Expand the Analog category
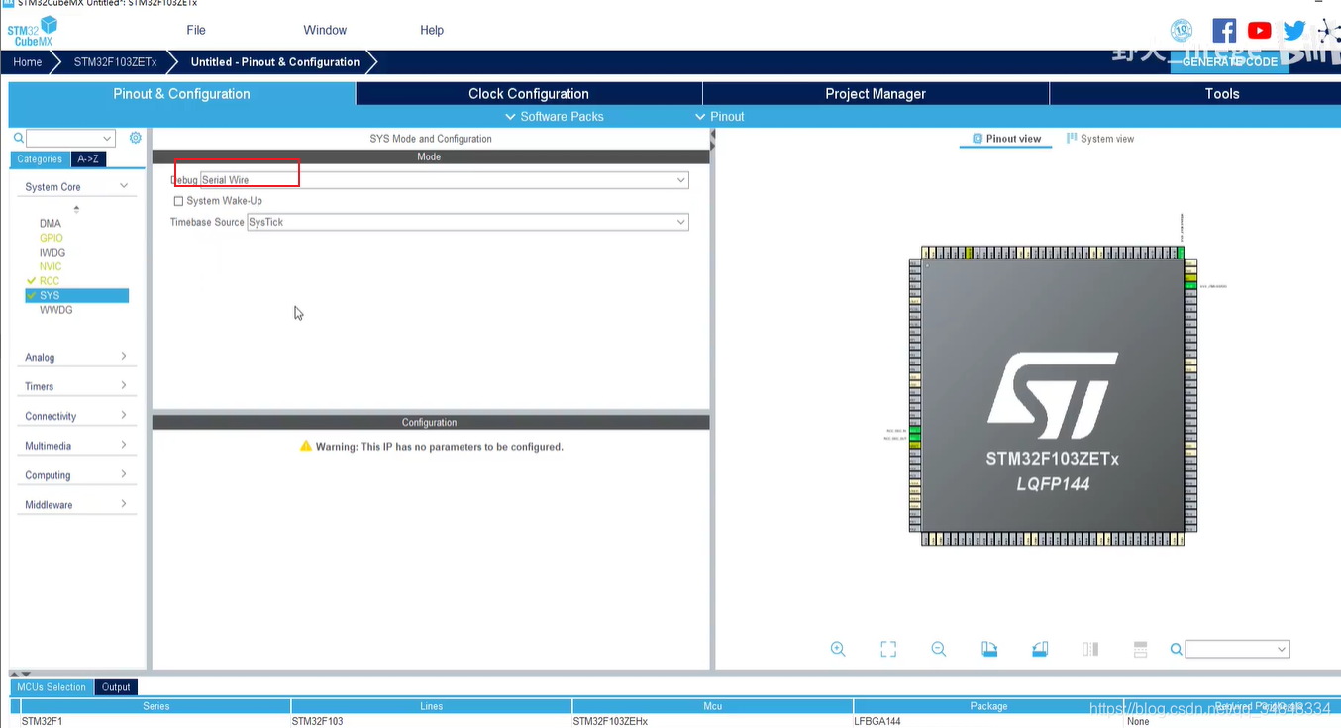 (x=124, y=357)
